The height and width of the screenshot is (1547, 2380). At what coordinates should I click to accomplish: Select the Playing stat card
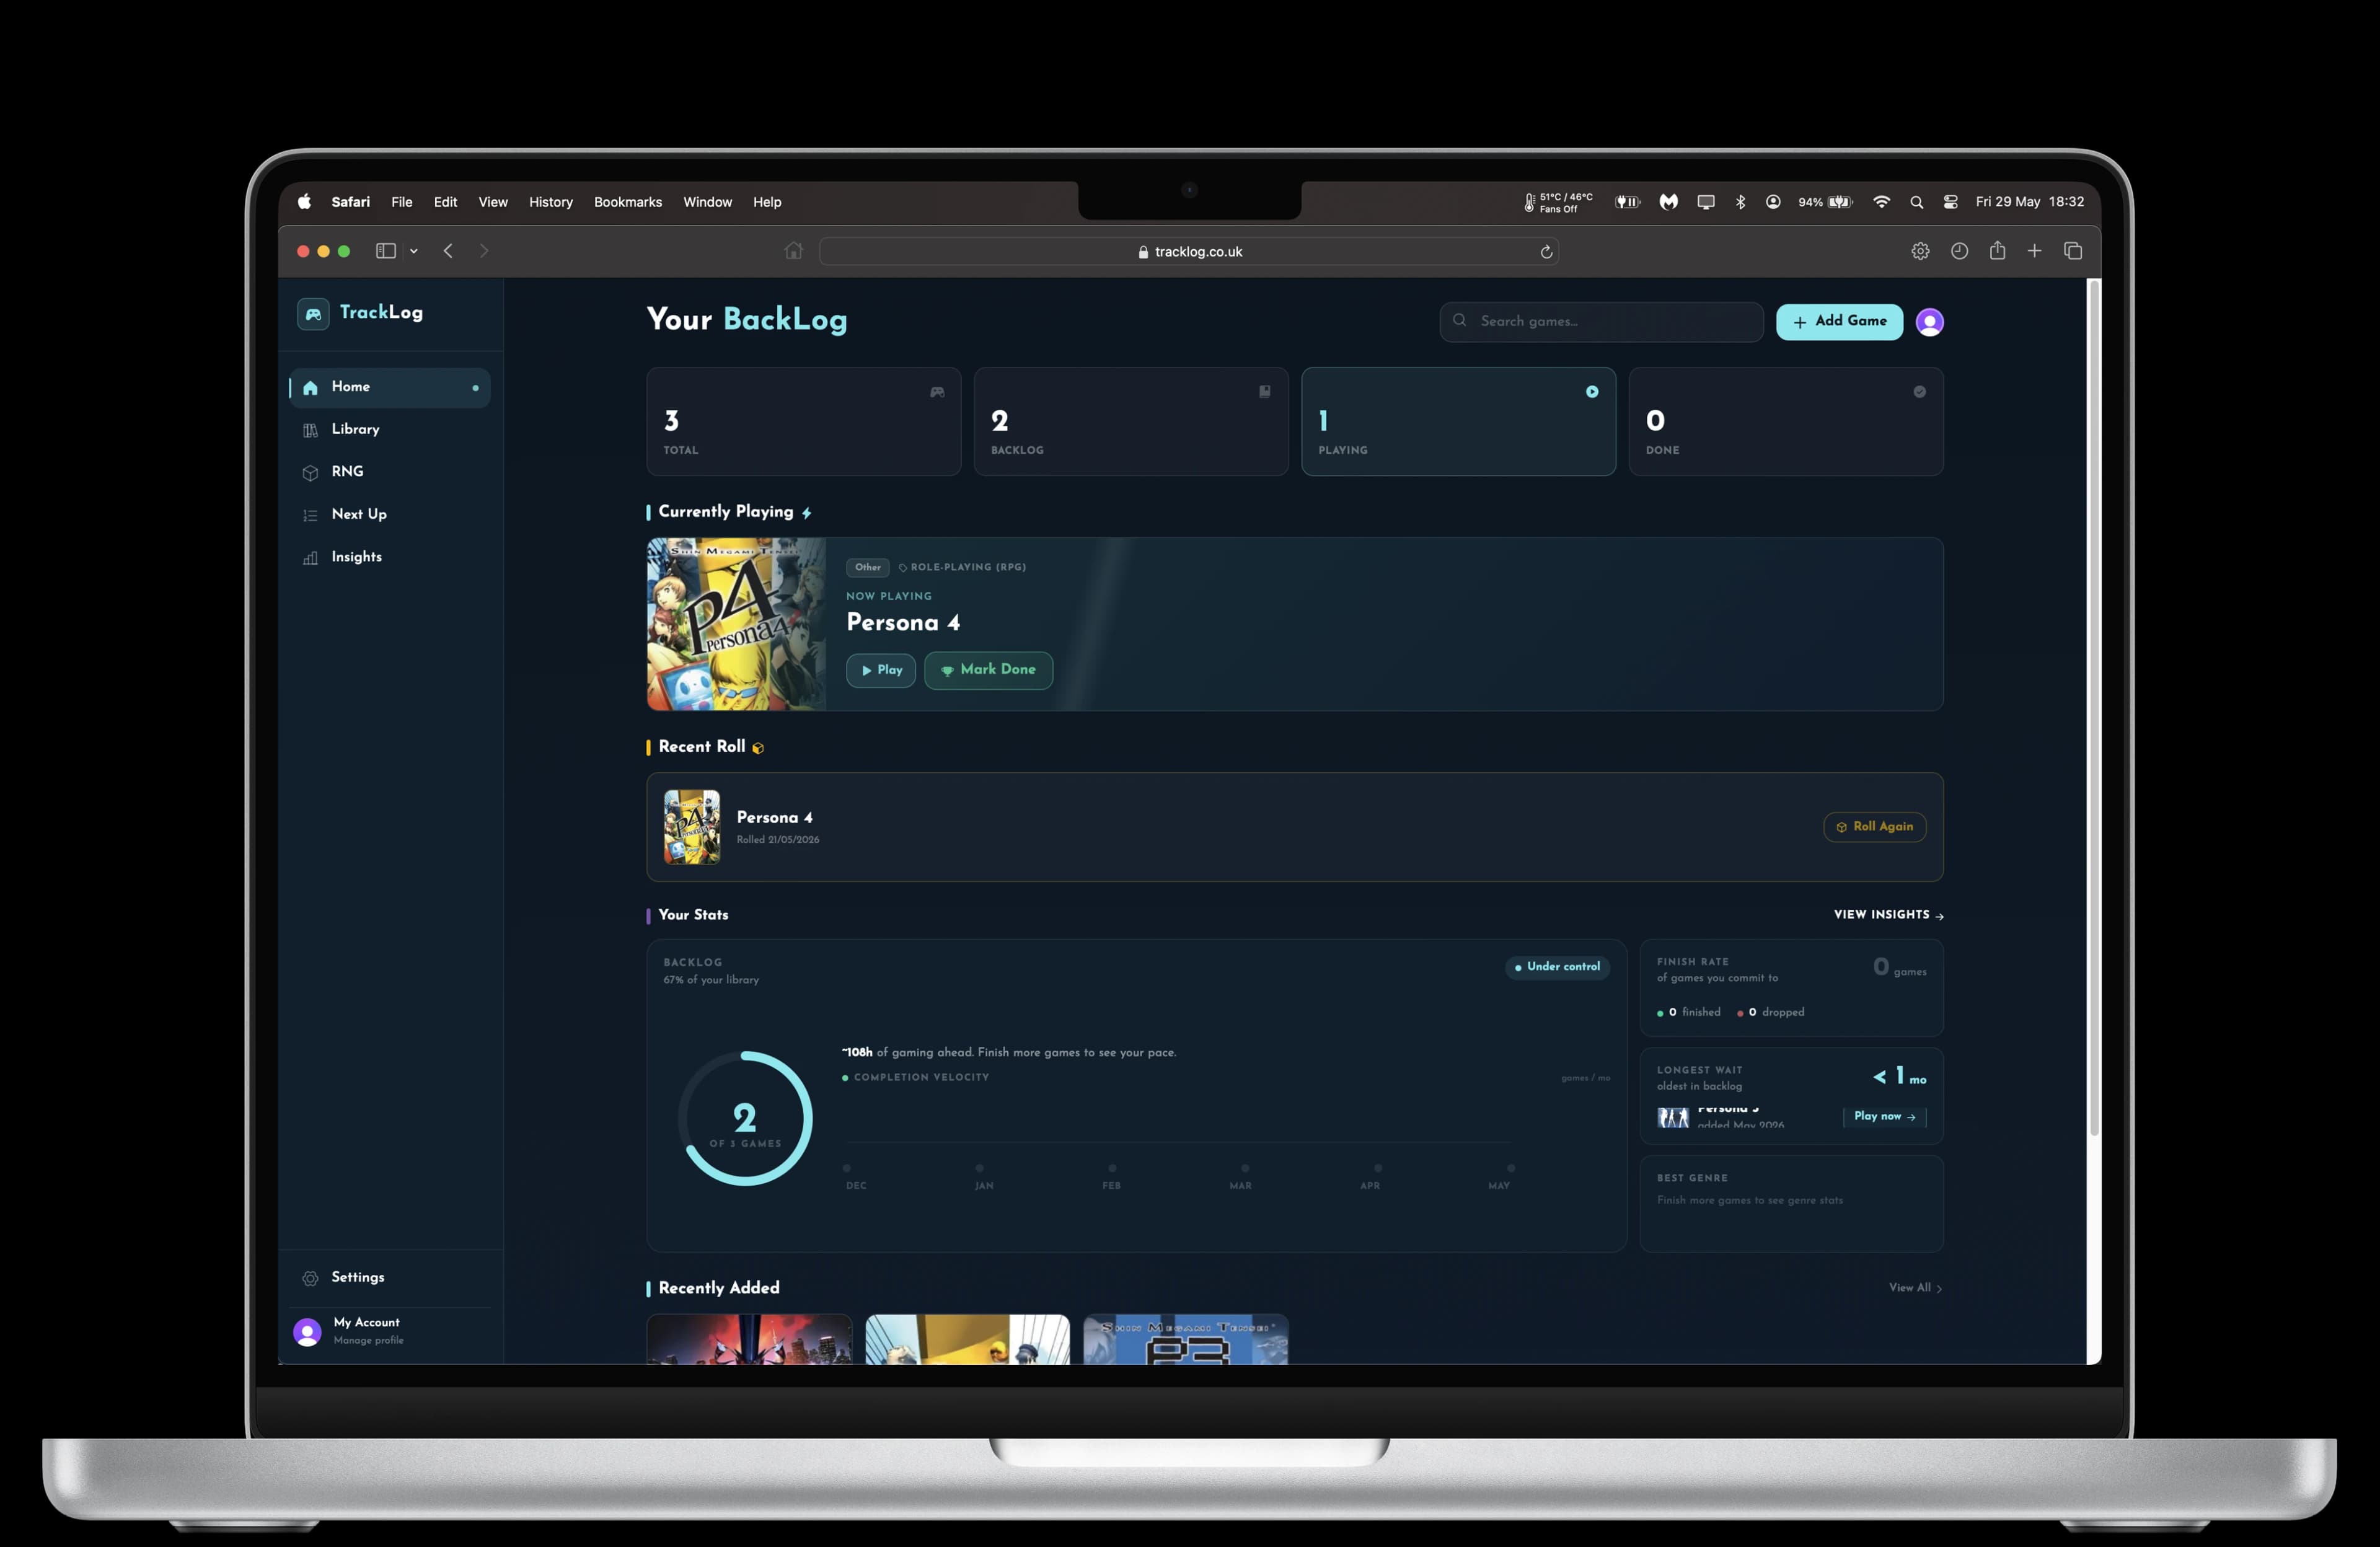[1458, 421]
